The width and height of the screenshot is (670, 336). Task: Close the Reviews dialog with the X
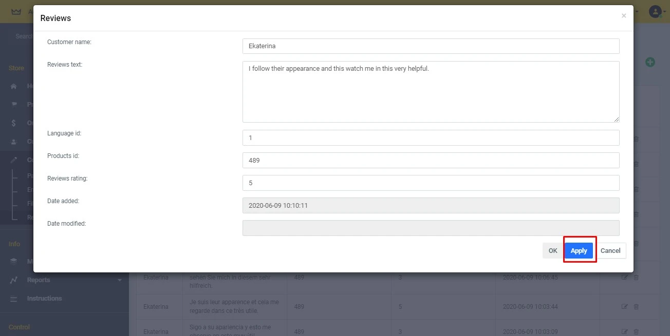624,16
